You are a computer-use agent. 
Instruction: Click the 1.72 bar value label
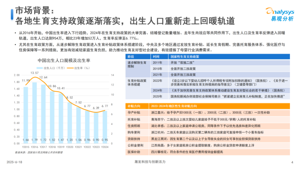point(43,140)
